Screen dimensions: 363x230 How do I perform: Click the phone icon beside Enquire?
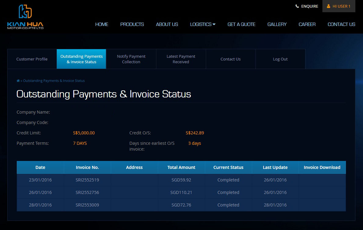click(x=297, y=6)
